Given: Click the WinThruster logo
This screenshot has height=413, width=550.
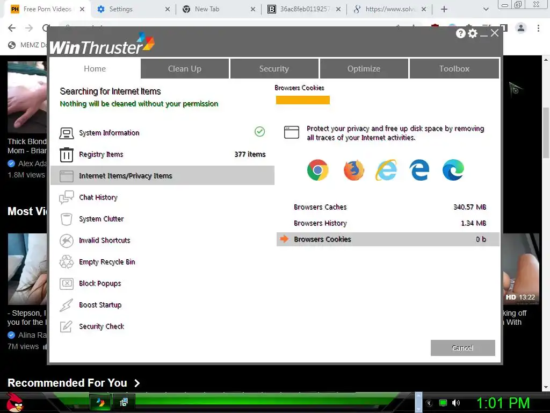Looking at the screenshot, I should coord(102,44).
